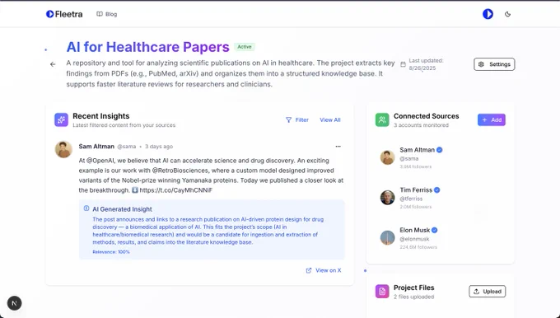Screen dimensions: 560x318
Task: Click Elon Musk's profile photo
Action: (388, 238)
